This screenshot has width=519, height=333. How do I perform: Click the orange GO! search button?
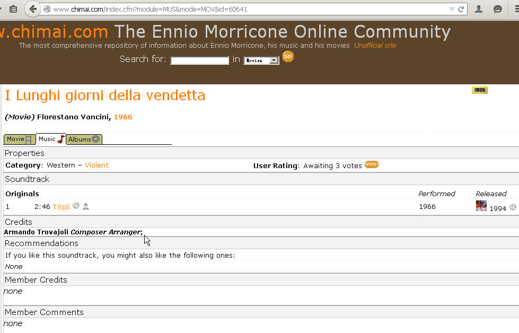click(x=288, y=57)
